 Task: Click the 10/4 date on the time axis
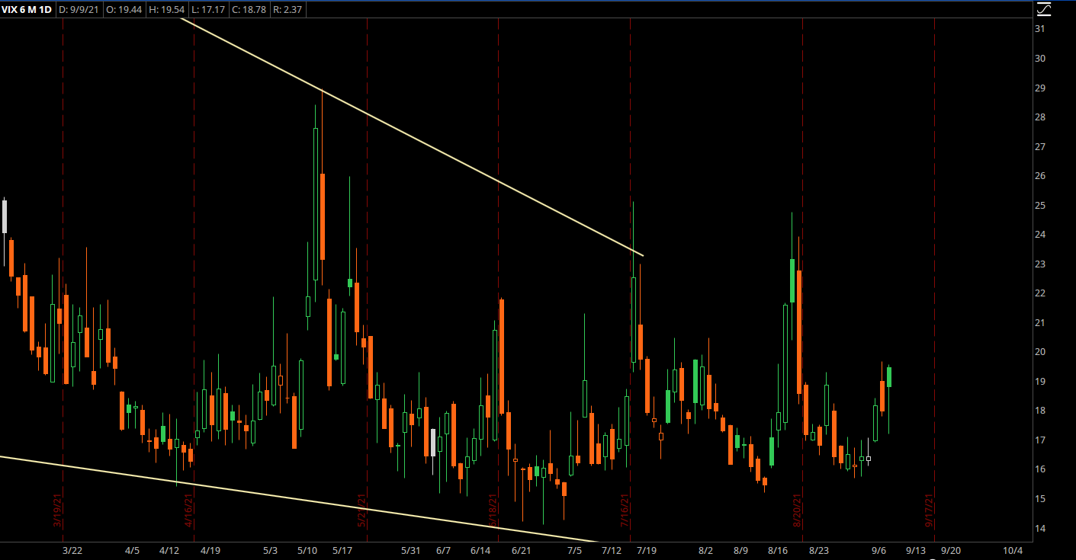tap(1013, 550)
